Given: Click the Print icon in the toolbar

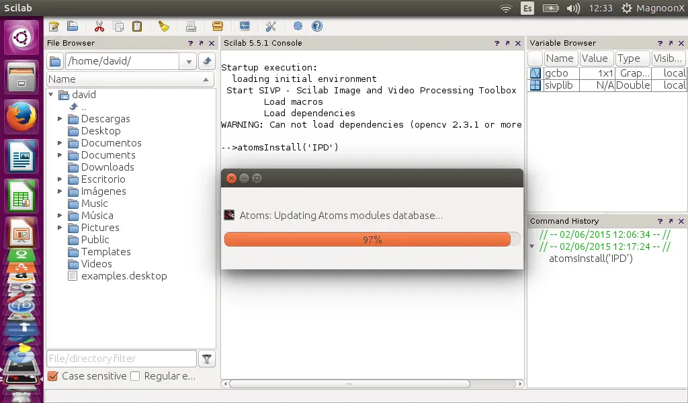Looking at the screenshot, I should coord(191,26).
